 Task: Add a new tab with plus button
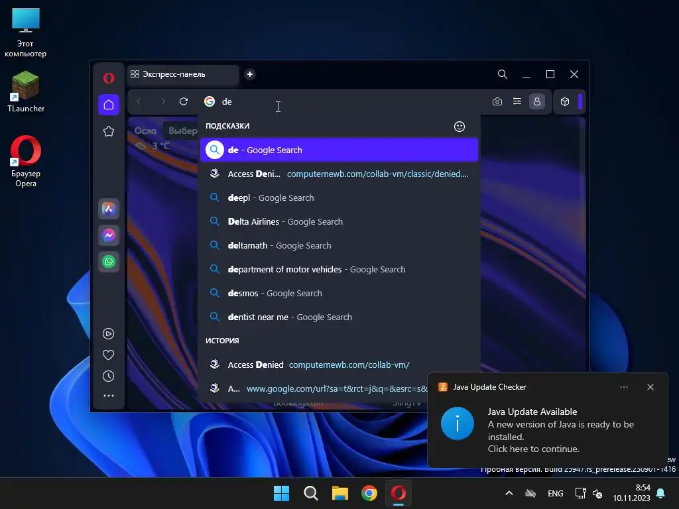click(250, 74)
